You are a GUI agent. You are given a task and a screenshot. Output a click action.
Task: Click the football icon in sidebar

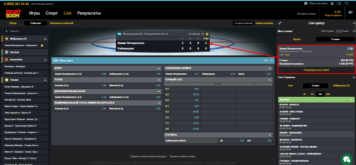[7, 52]
